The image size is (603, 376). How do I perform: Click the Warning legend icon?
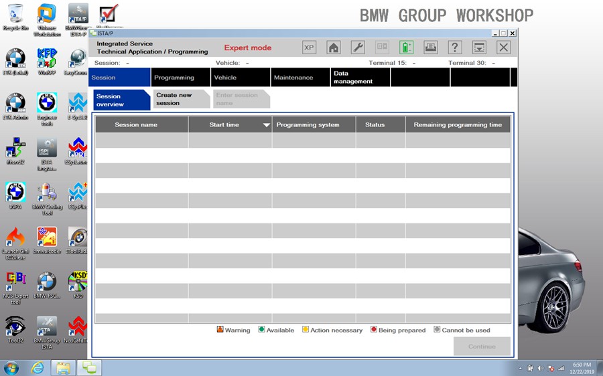(220, 329)
